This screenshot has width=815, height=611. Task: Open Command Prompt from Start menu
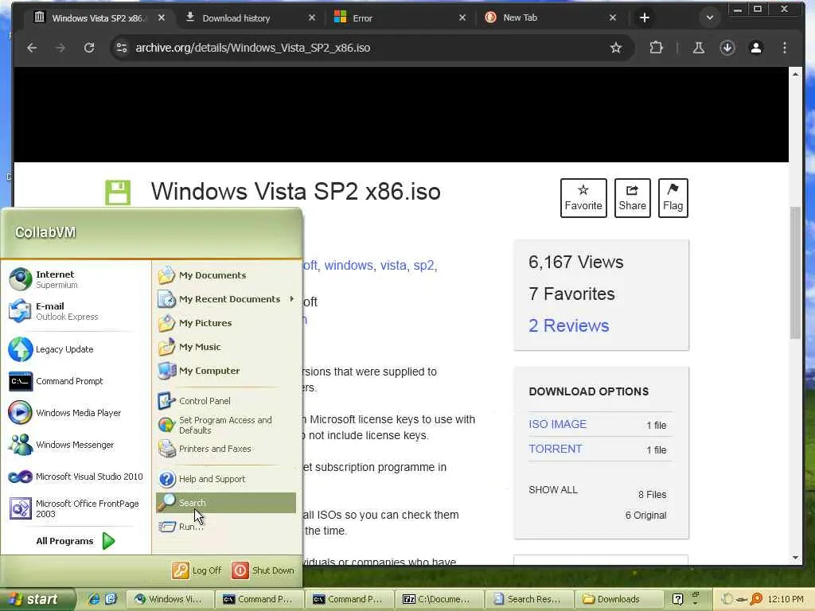76,381
